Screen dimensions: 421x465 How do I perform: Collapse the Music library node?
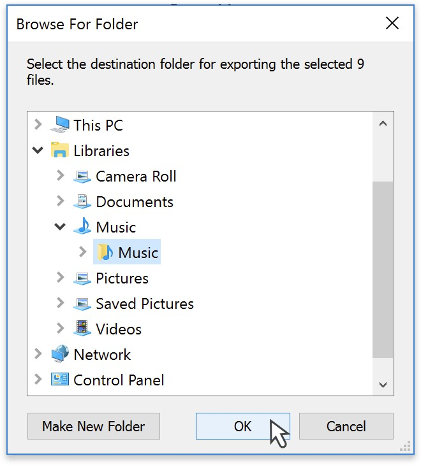tap(61, 227)
